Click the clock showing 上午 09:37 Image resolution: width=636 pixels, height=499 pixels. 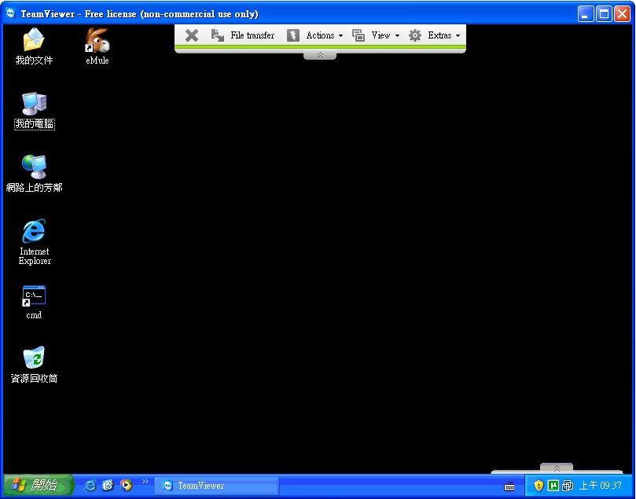(x=601, y=485)
